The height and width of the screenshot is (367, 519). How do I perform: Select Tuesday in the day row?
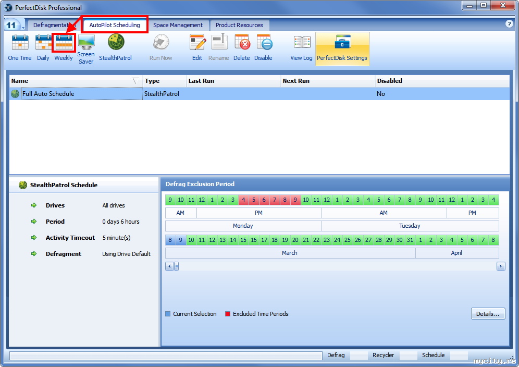point(410,226)
